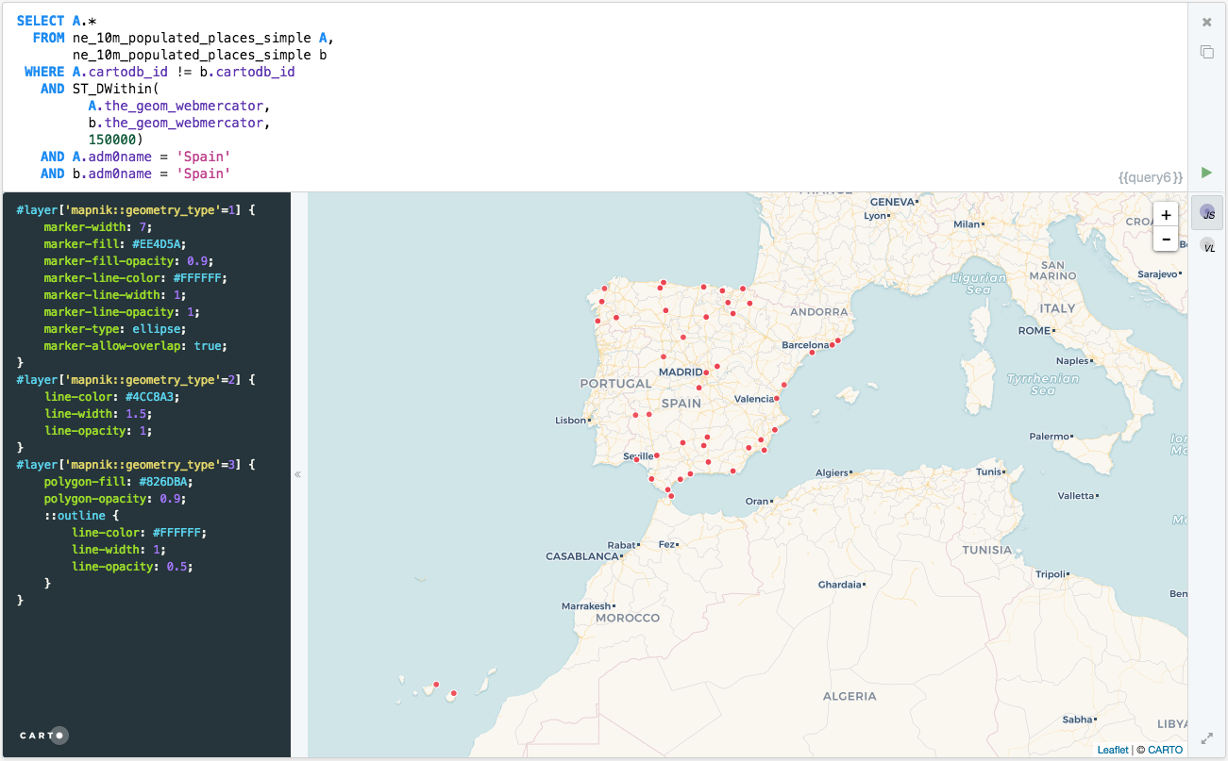
Task: Place cursor on 'SELECT A.*' line
Action: (x=57, y=21)
